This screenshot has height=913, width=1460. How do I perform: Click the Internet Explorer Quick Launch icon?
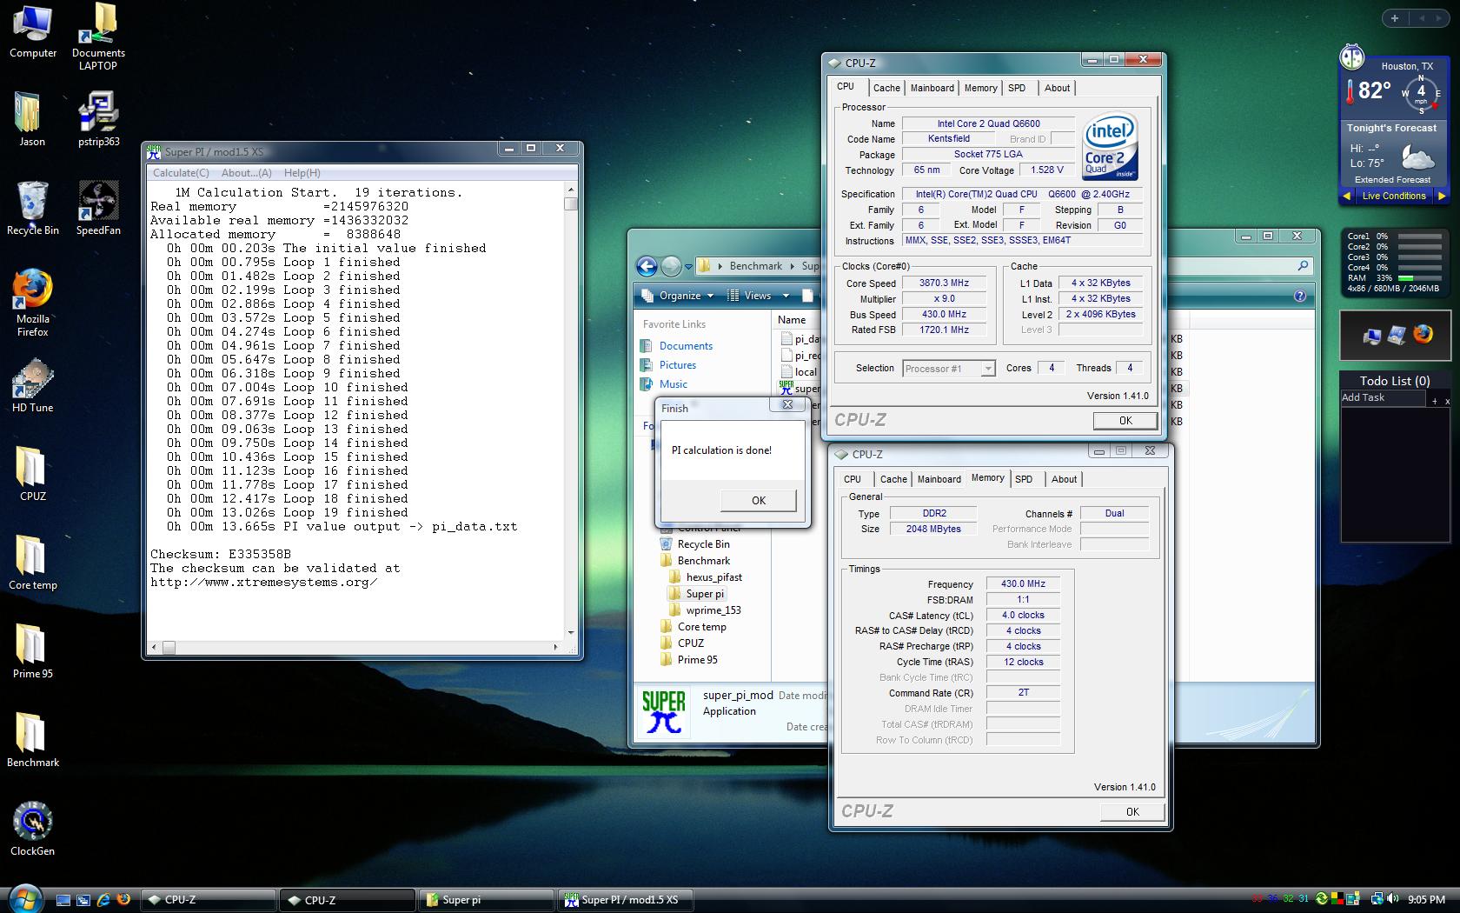pyautogui.click(x=103, y=900)
